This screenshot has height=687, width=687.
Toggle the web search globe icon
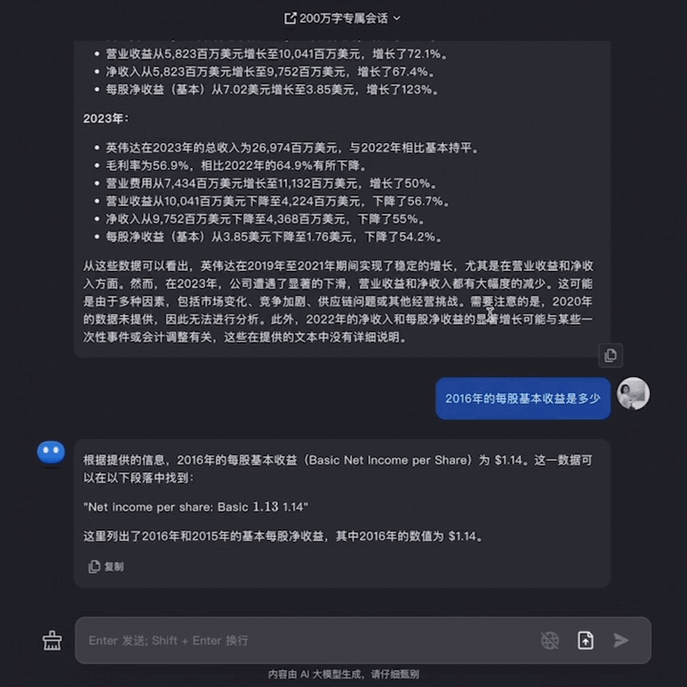pyautogui.click(x=550, y=641)
